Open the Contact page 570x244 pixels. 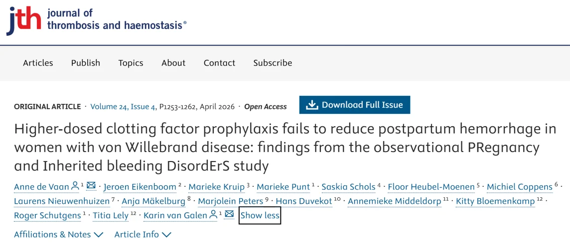[x=219, y=63]
